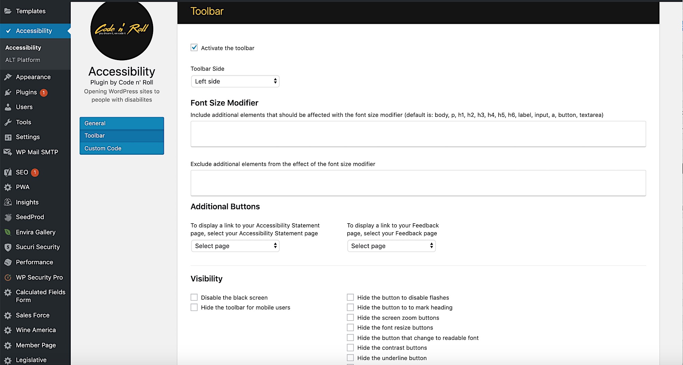Select the Toolbar tab
This screenshot has width=683, height=365.
pyautogui.click(x=122, y=136)
